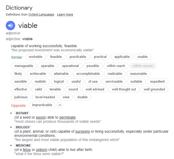
Task: Open the 'surviving' linked word
Action: click(x=82, y=131)
